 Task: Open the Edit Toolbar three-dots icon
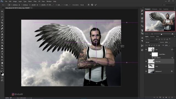(2, 68)
